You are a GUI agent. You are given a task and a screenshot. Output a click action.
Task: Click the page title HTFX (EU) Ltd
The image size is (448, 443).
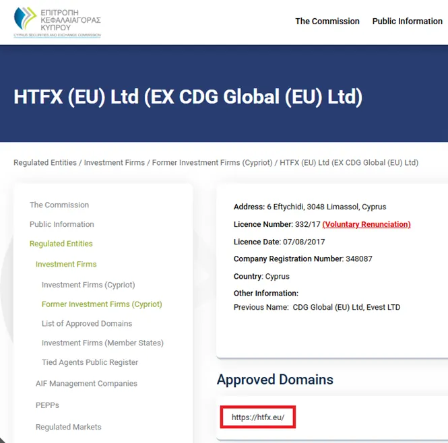pyautogui.click(x=188, y=96)
